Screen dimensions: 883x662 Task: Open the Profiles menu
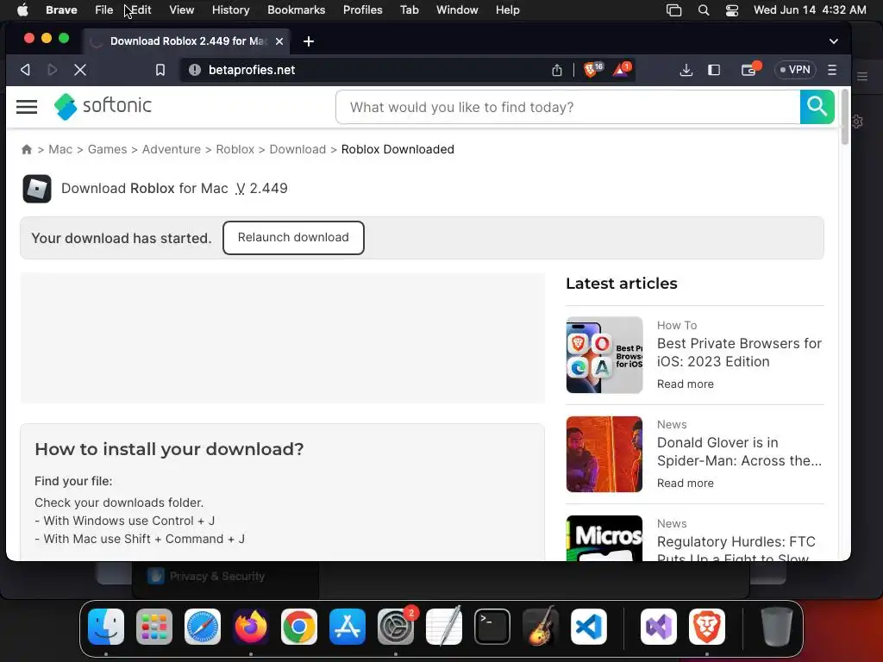[x=363, y=9]
